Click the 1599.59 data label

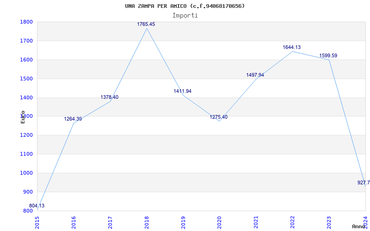coord(328,56)
